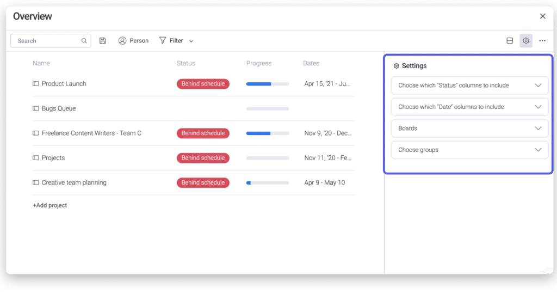Close the Overview window
Viewport: 557px width, 293px height.
pyautogui.click(x=543, y=16)
